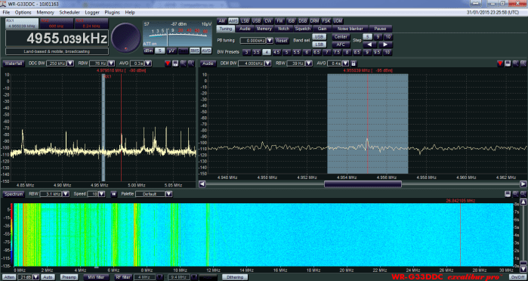
Task: Open the DDC RBW 76 Hz dropdown
Action: coord(112,63)
